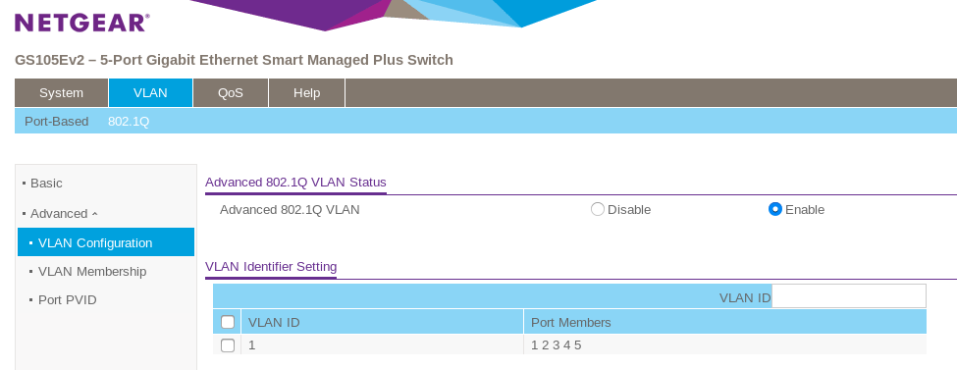Open the Basic sidebar section

[x=46, y=184]
